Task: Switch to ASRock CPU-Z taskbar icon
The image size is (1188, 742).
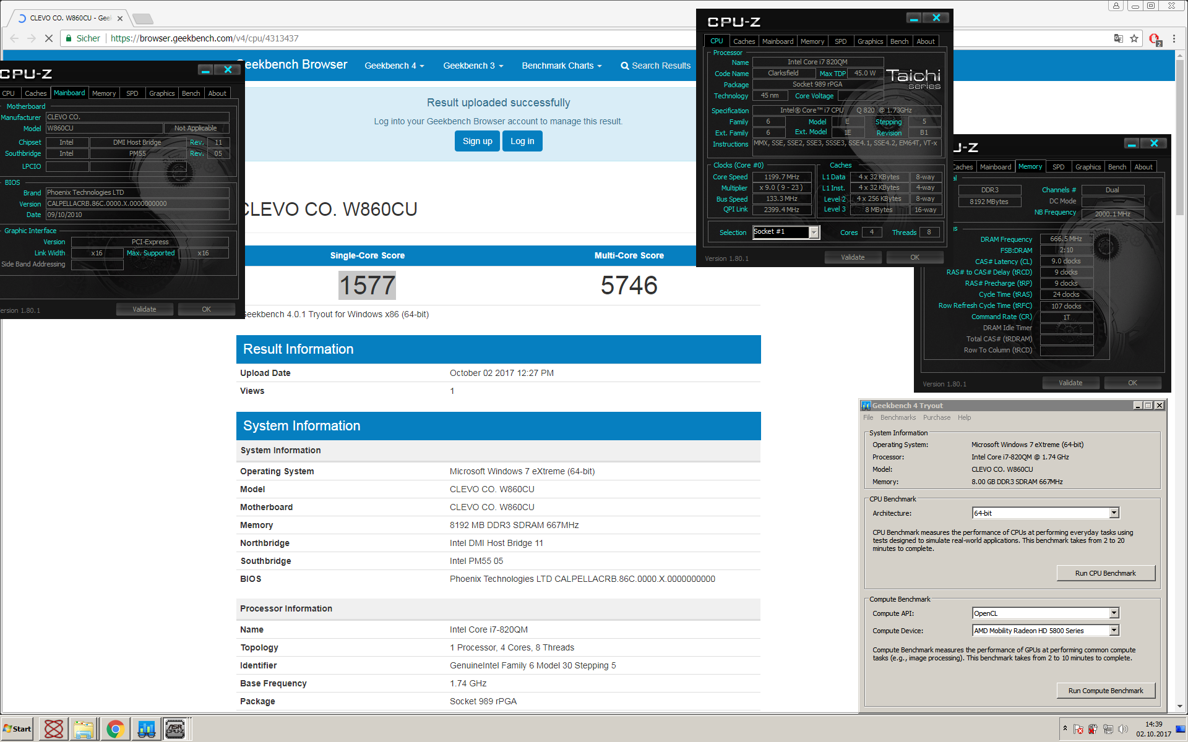Action: point(176,729)
